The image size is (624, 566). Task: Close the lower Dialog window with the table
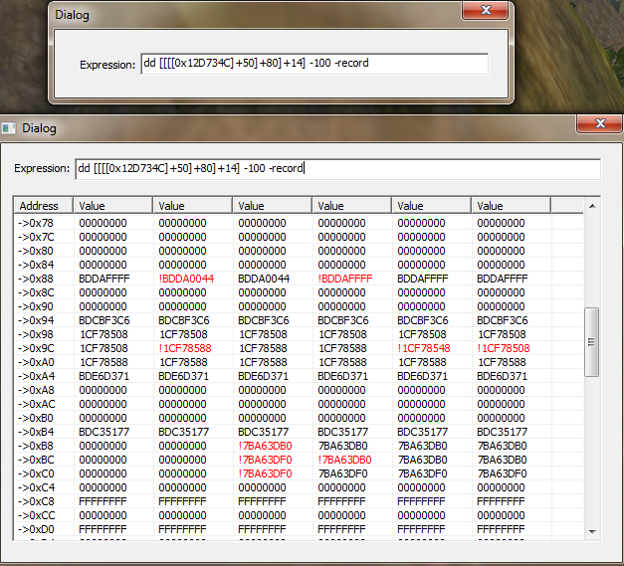pos(600,124)
